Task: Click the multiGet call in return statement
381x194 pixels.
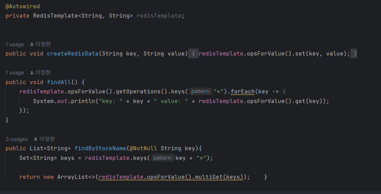Action: [219, 177]
